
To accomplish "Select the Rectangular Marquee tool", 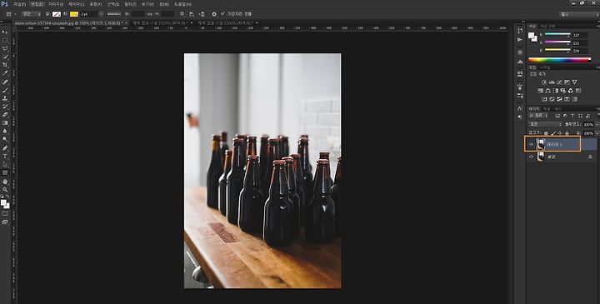I will click(x=5, y=41).
